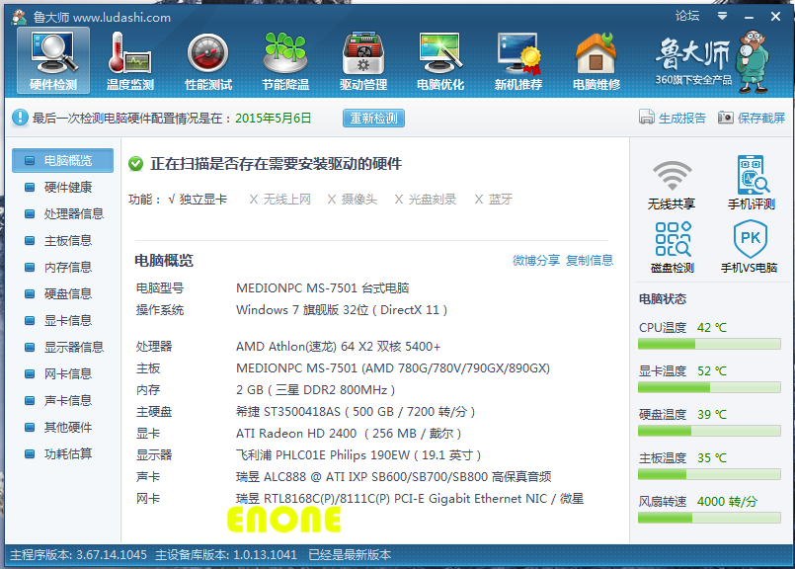Click the CPU temperature value 42 ℃
Viewport: 795px width, 569px height.
click(712, 328)
